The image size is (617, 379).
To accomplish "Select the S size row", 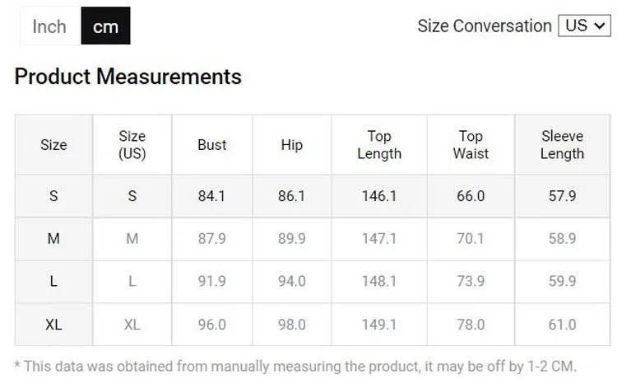I will point(53,196).
